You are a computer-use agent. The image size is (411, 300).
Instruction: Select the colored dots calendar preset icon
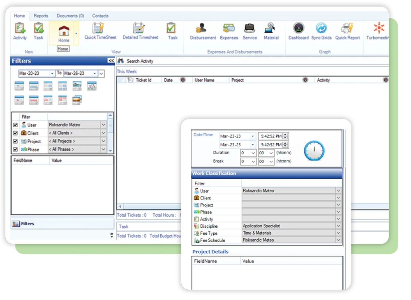pos(92,86)
